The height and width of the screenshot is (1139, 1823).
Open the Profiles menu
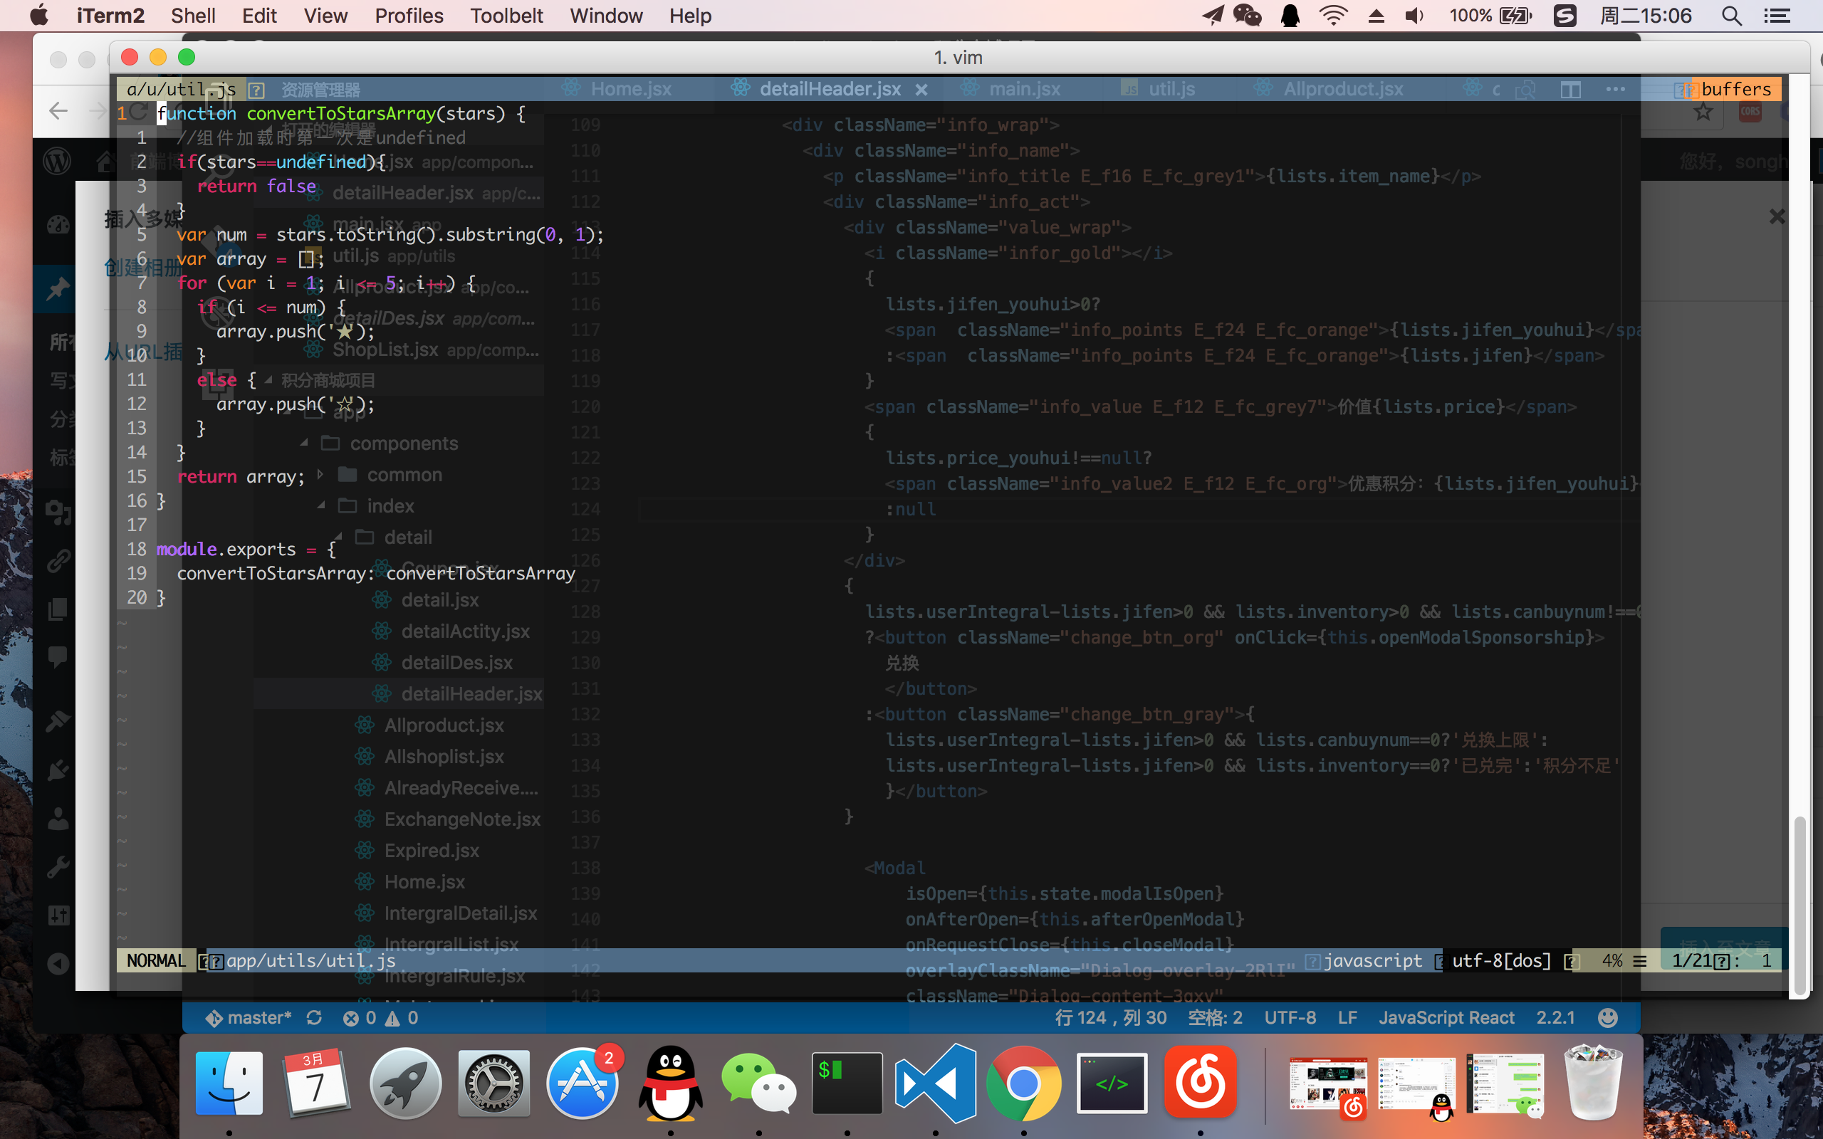point(408,16)
